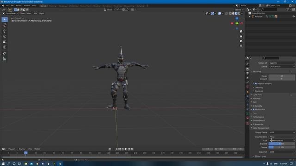The image size is (296, 166).
Task: Toggle the Freestyle checkbox
Action: (x=254, y=124)
